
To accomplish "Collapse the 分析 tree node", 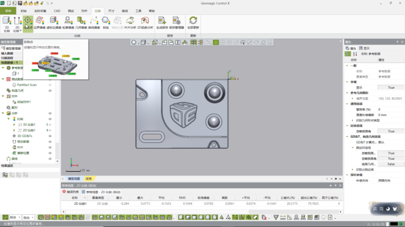I will click(x=3, y=113).
